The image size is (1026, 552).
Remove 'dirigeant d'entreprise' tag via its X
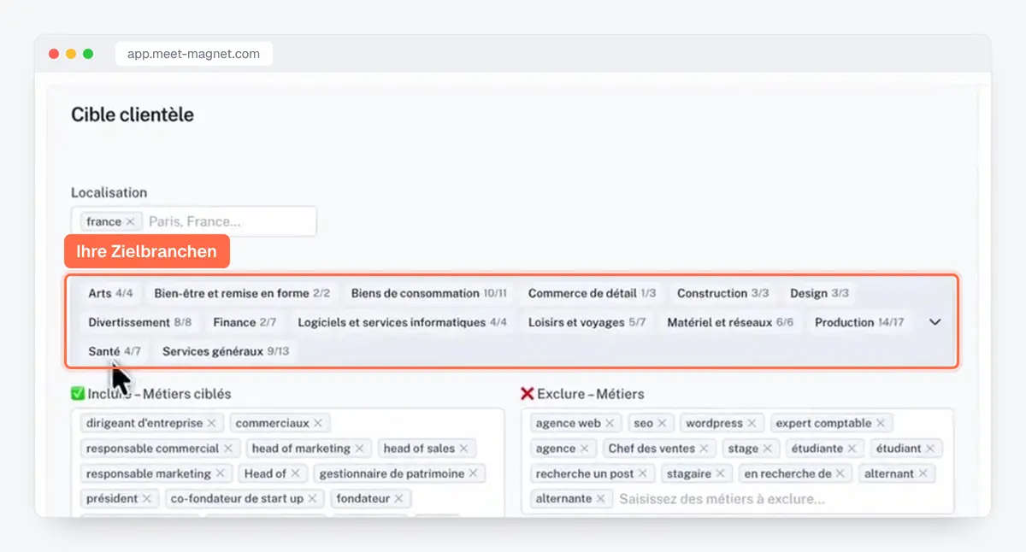point(212,423)
